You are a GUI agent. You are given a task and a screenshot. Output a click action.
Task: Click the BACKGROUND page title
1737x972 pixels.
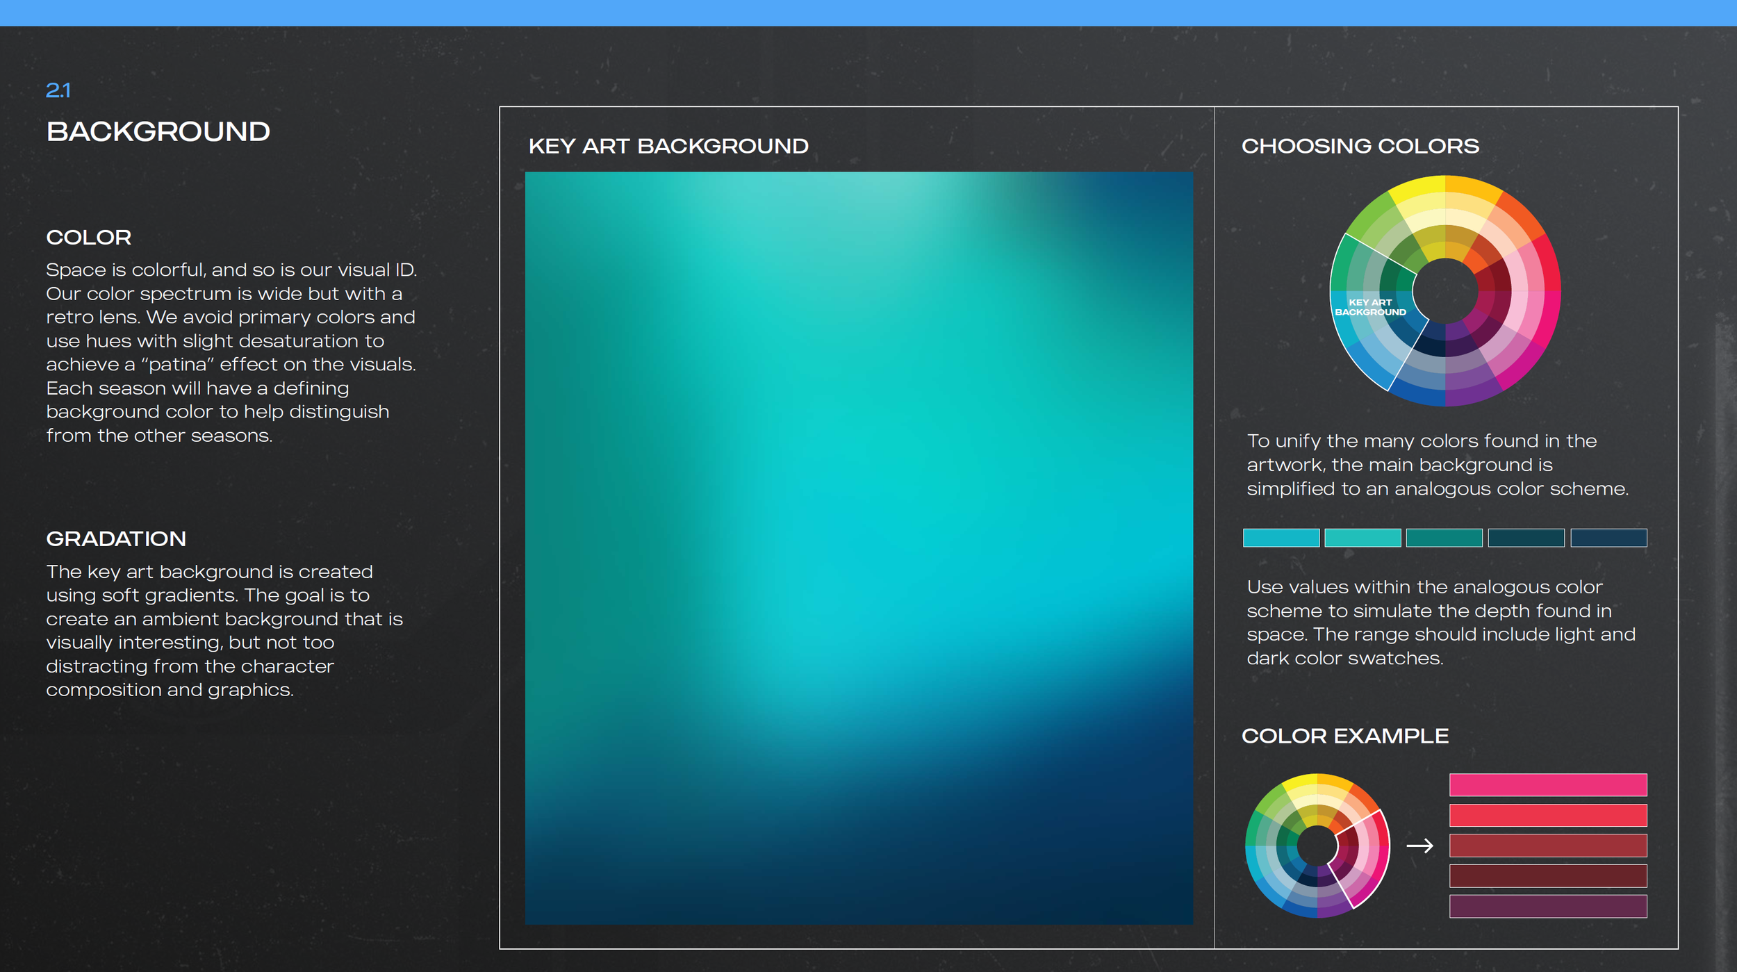(158, 131)
